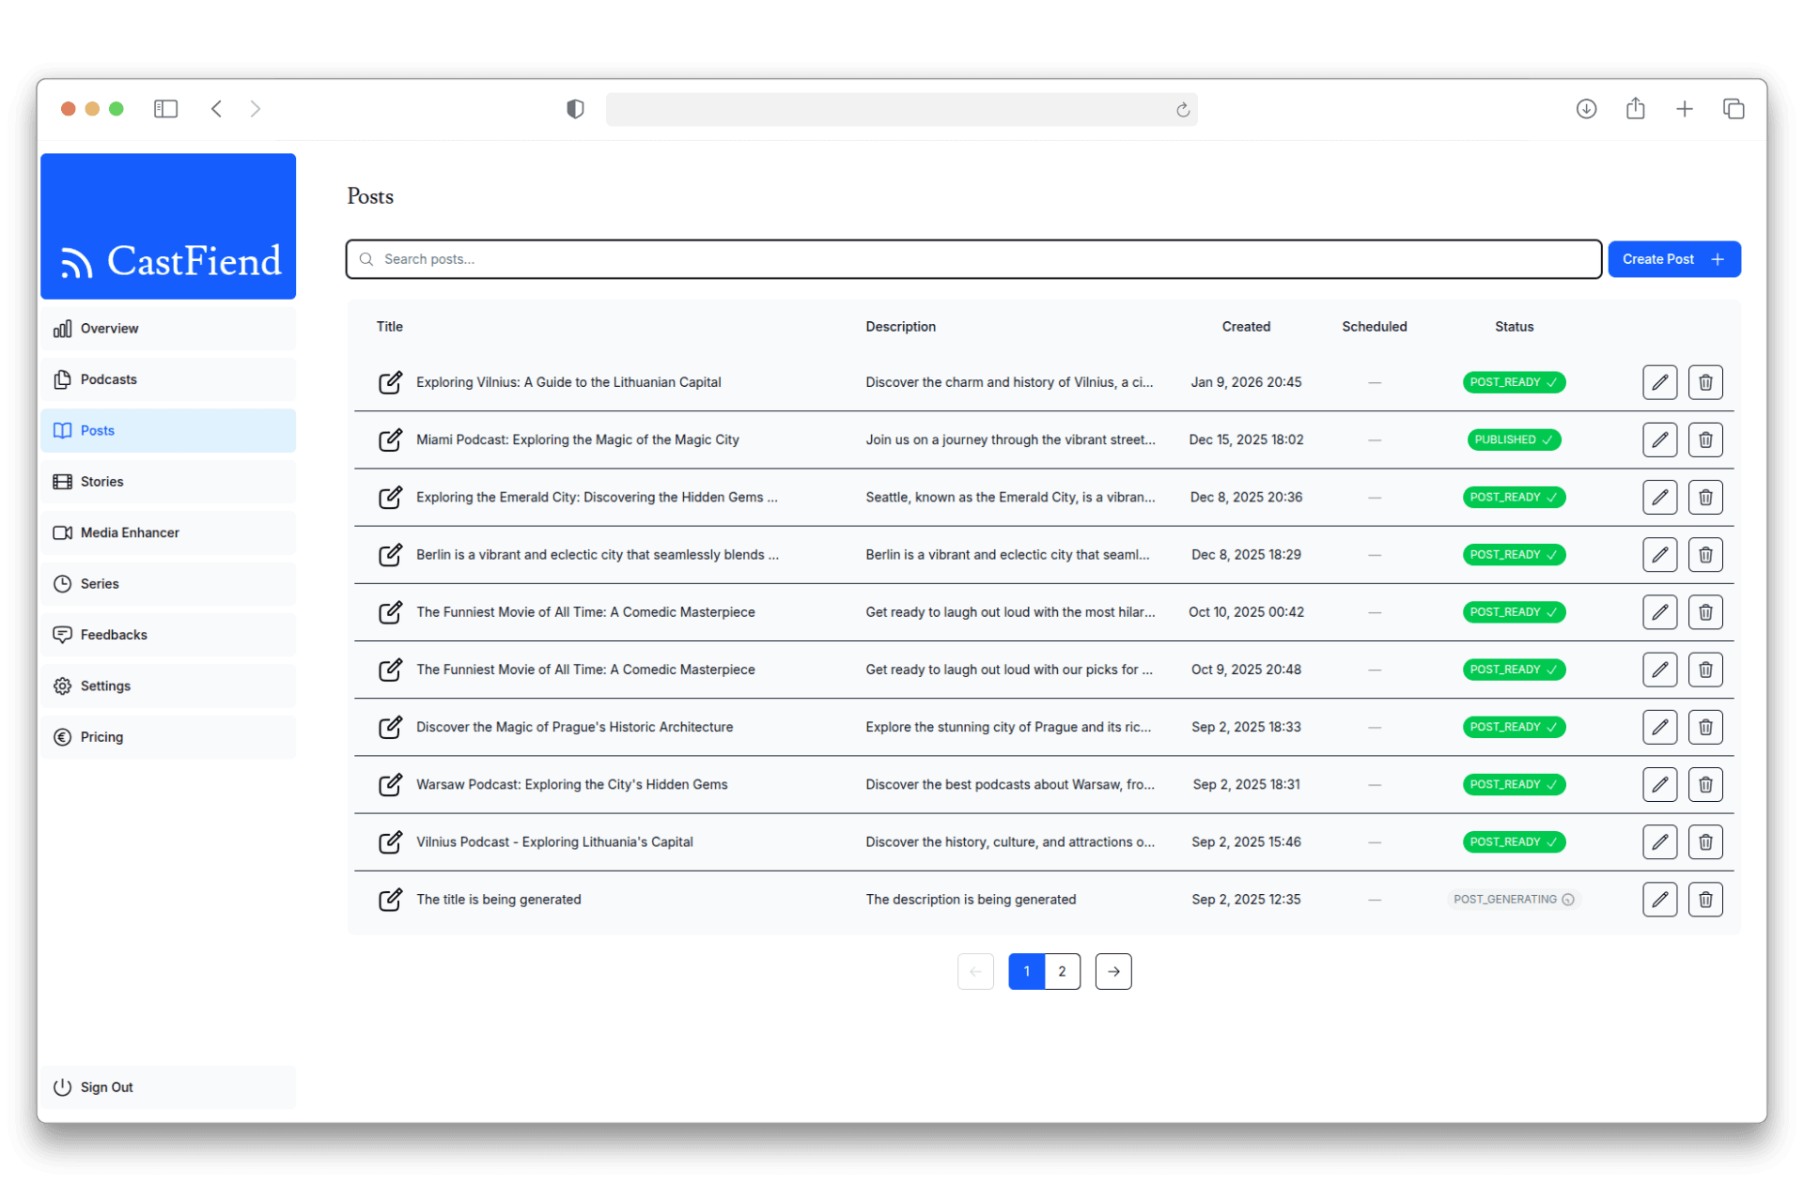Edit the post with title being generated
Image resolution: width=1804 pixels, height=1202 pixels.
1659,900
